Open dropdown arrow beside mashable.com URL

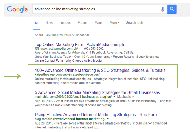point(114,97)
